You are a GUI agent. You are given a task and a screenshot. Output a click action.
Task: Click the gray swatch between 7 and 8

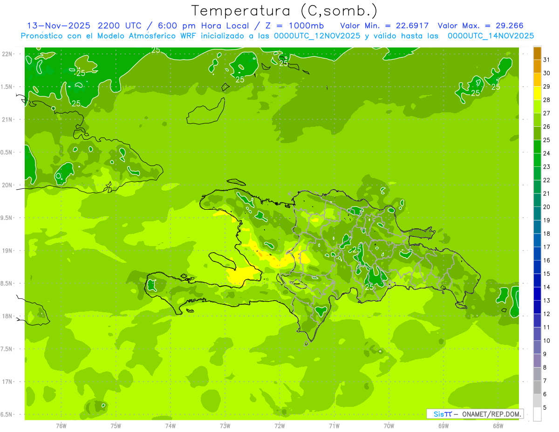point(537,374)
